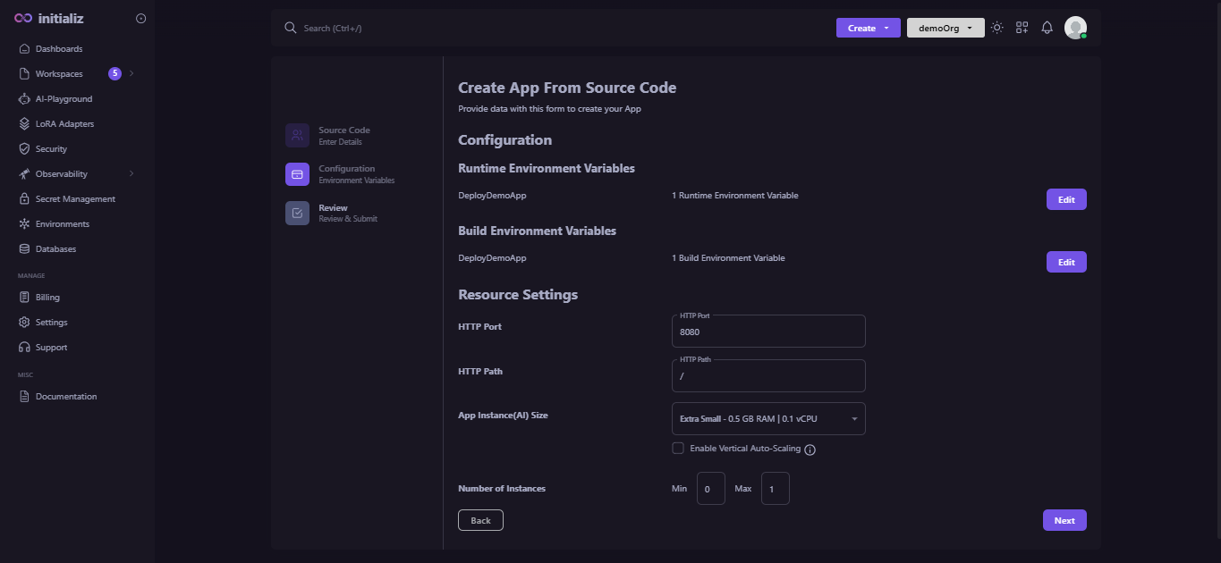Open the apps grid shortcut icon

1022,28
